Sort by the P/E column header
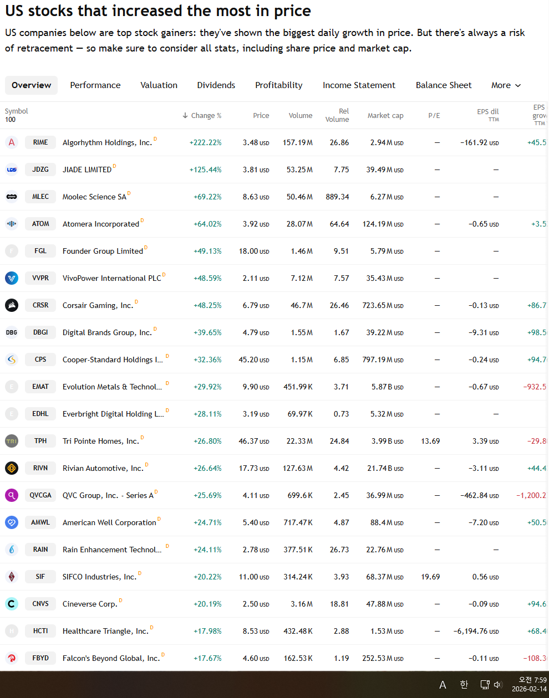549x698 pixels. click(434, 116)
